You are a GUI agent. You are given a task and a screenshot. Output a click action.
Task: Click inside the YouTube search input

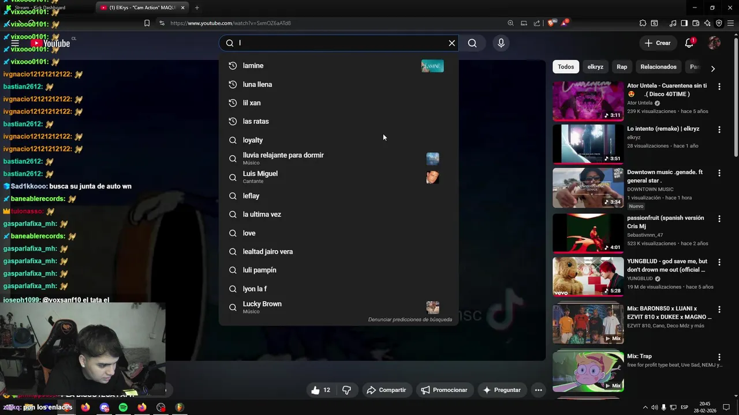pos(341,43)
